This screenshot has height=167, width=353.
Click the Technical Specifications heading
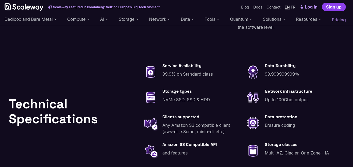coord(53,112)
